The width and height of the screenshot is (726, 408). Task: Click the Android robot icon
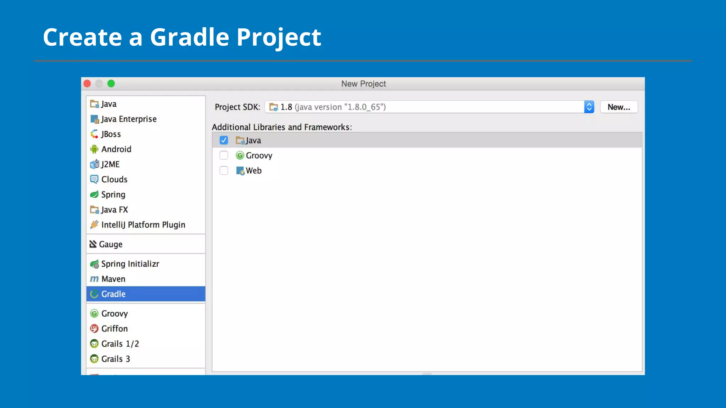pyautogui.click(x=94, y=149)
